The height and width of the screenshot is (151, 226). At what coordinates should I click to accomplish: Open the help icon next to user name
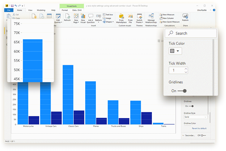pyautogui.click(x=214, y=10)
